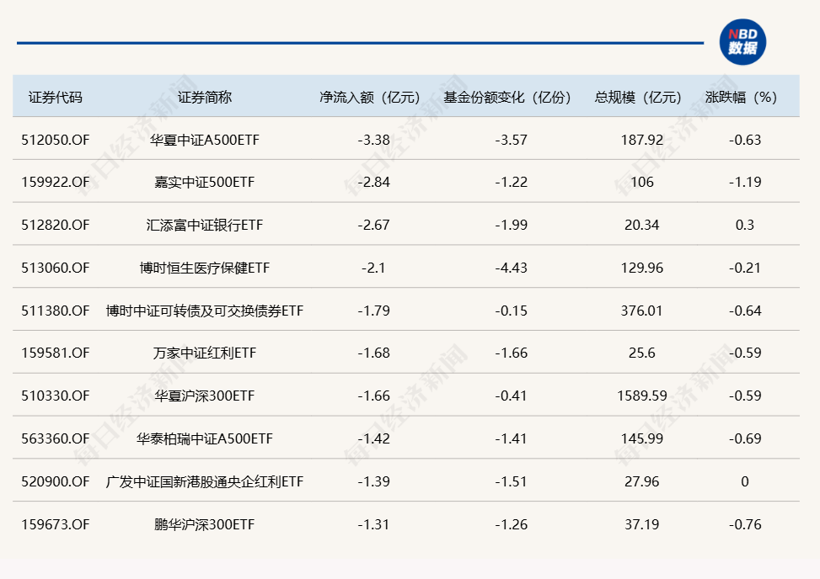Screen dimensions: 820x579
Task: Click the 证券简称 column header
Action: 204,97
